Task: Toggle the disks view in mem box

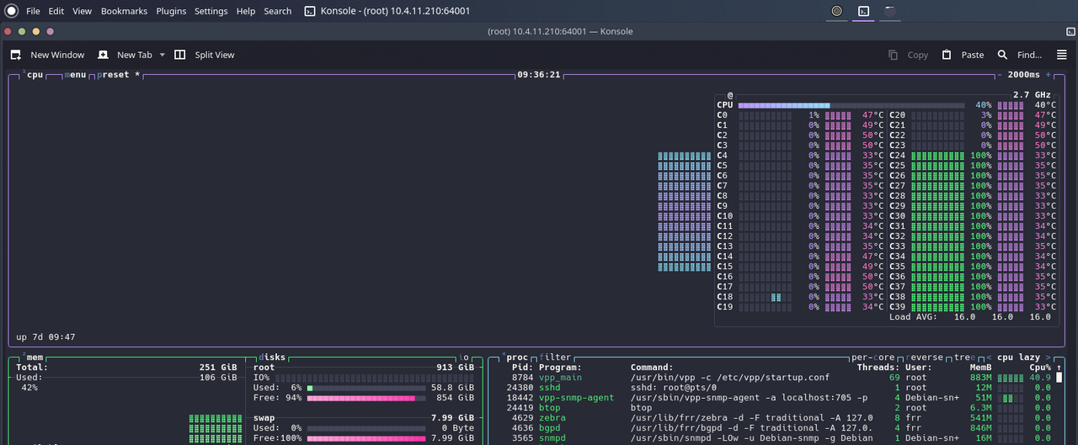Action: 272,358
